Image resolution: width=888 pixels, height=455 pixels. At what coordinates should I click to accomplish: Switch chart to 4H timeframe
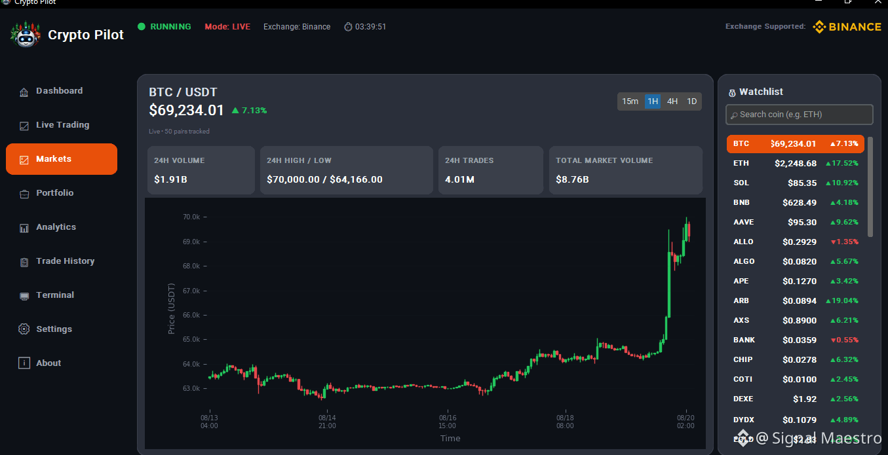672,101
